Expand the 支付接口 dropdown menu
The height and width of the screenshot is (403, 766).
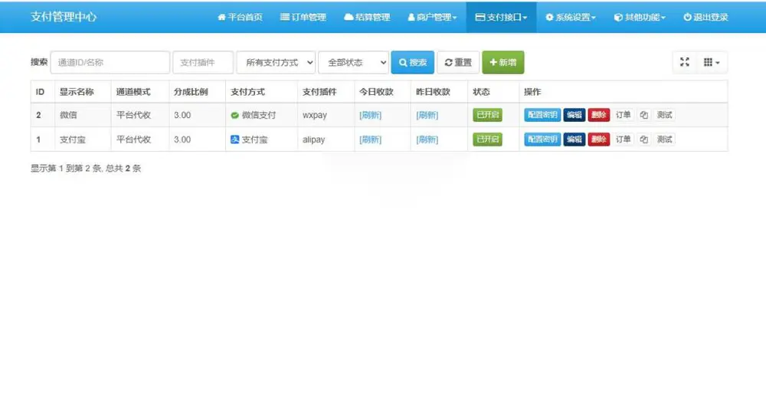click(x=501, y=17)
